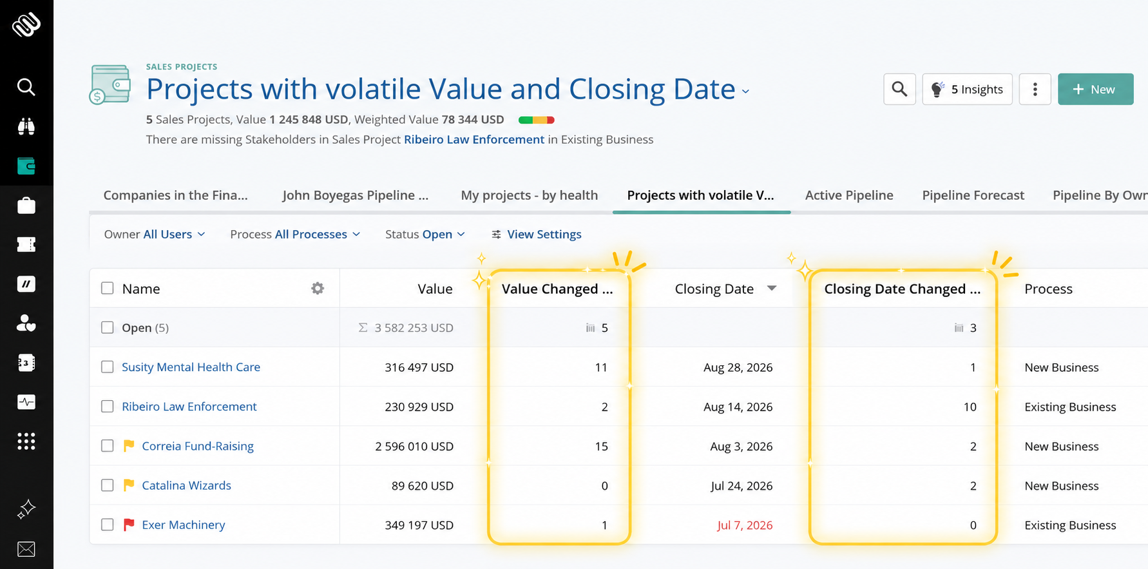The height and width of the screenshot is (569, 1148).
Task: Select Correia Fund-Raising row checkbox
Action: (108, 445)
